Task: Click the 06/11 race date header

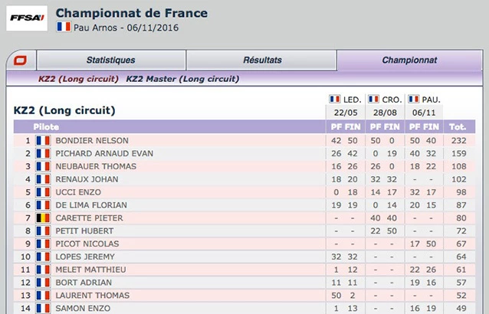Action: click(x=422, y=112)
